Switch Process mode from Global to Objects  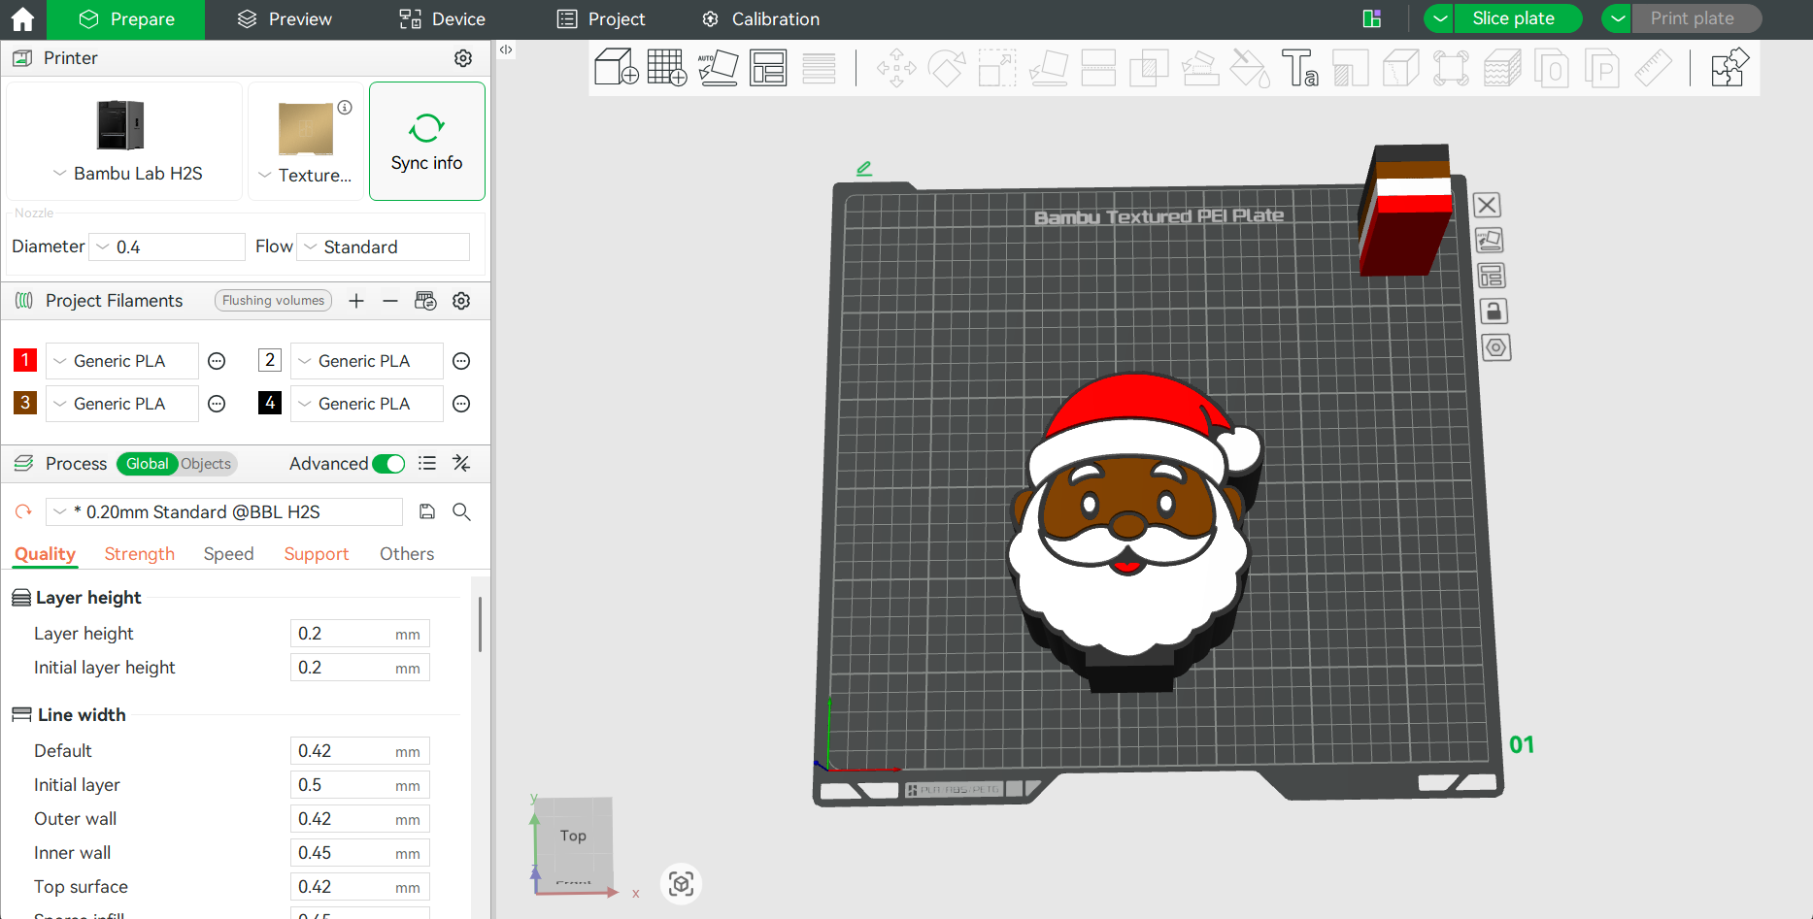coord(206,464)
